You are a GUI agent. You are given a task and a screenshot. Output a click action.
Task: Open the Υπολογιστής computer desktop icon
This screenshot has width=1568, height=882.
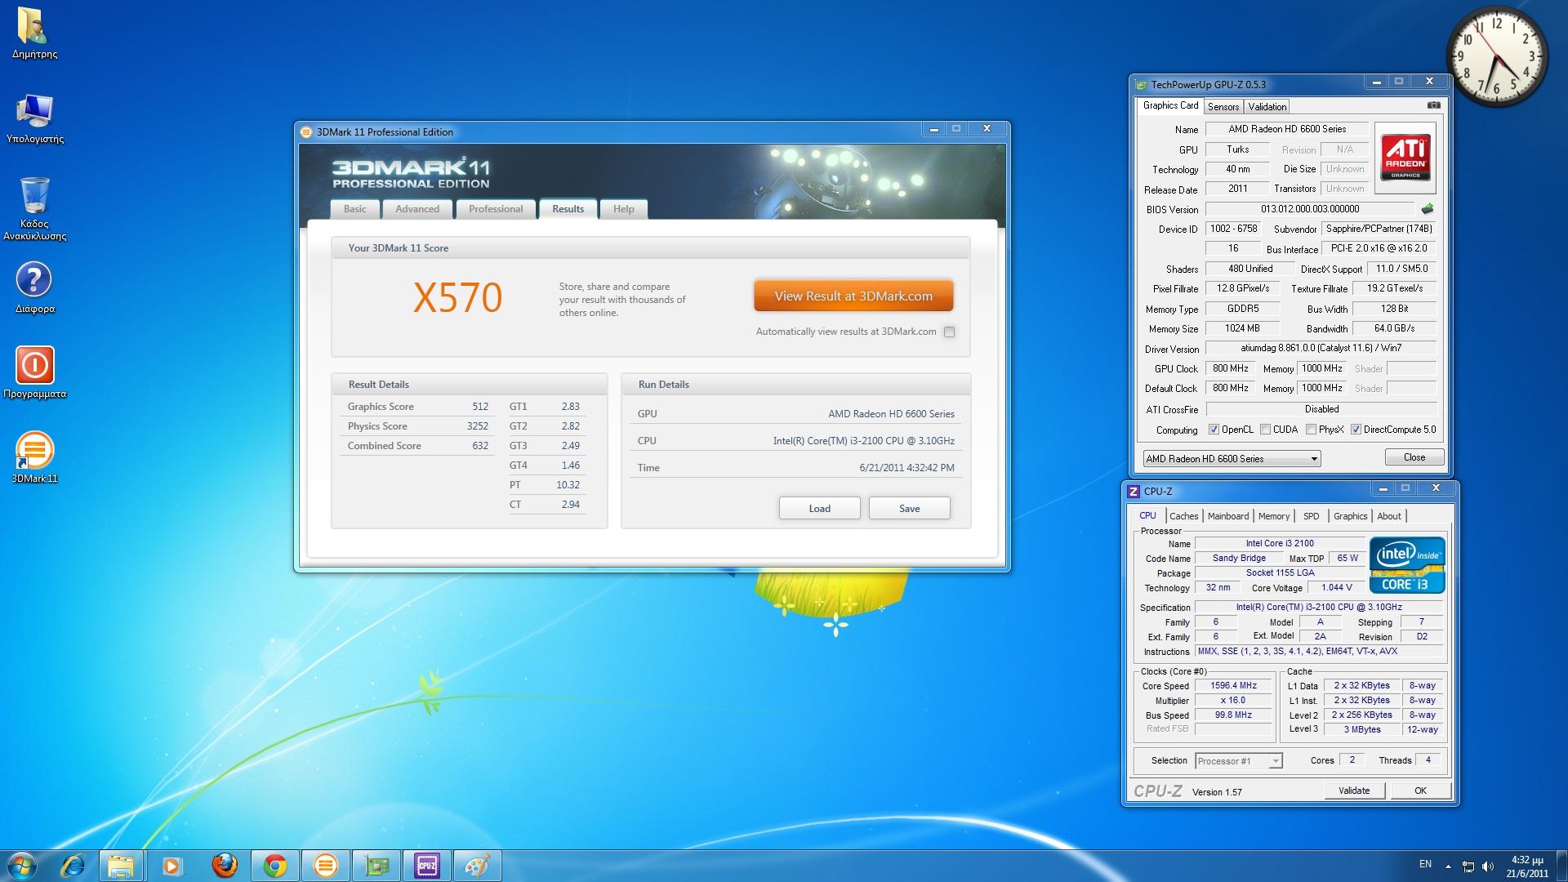coord(34,118)
